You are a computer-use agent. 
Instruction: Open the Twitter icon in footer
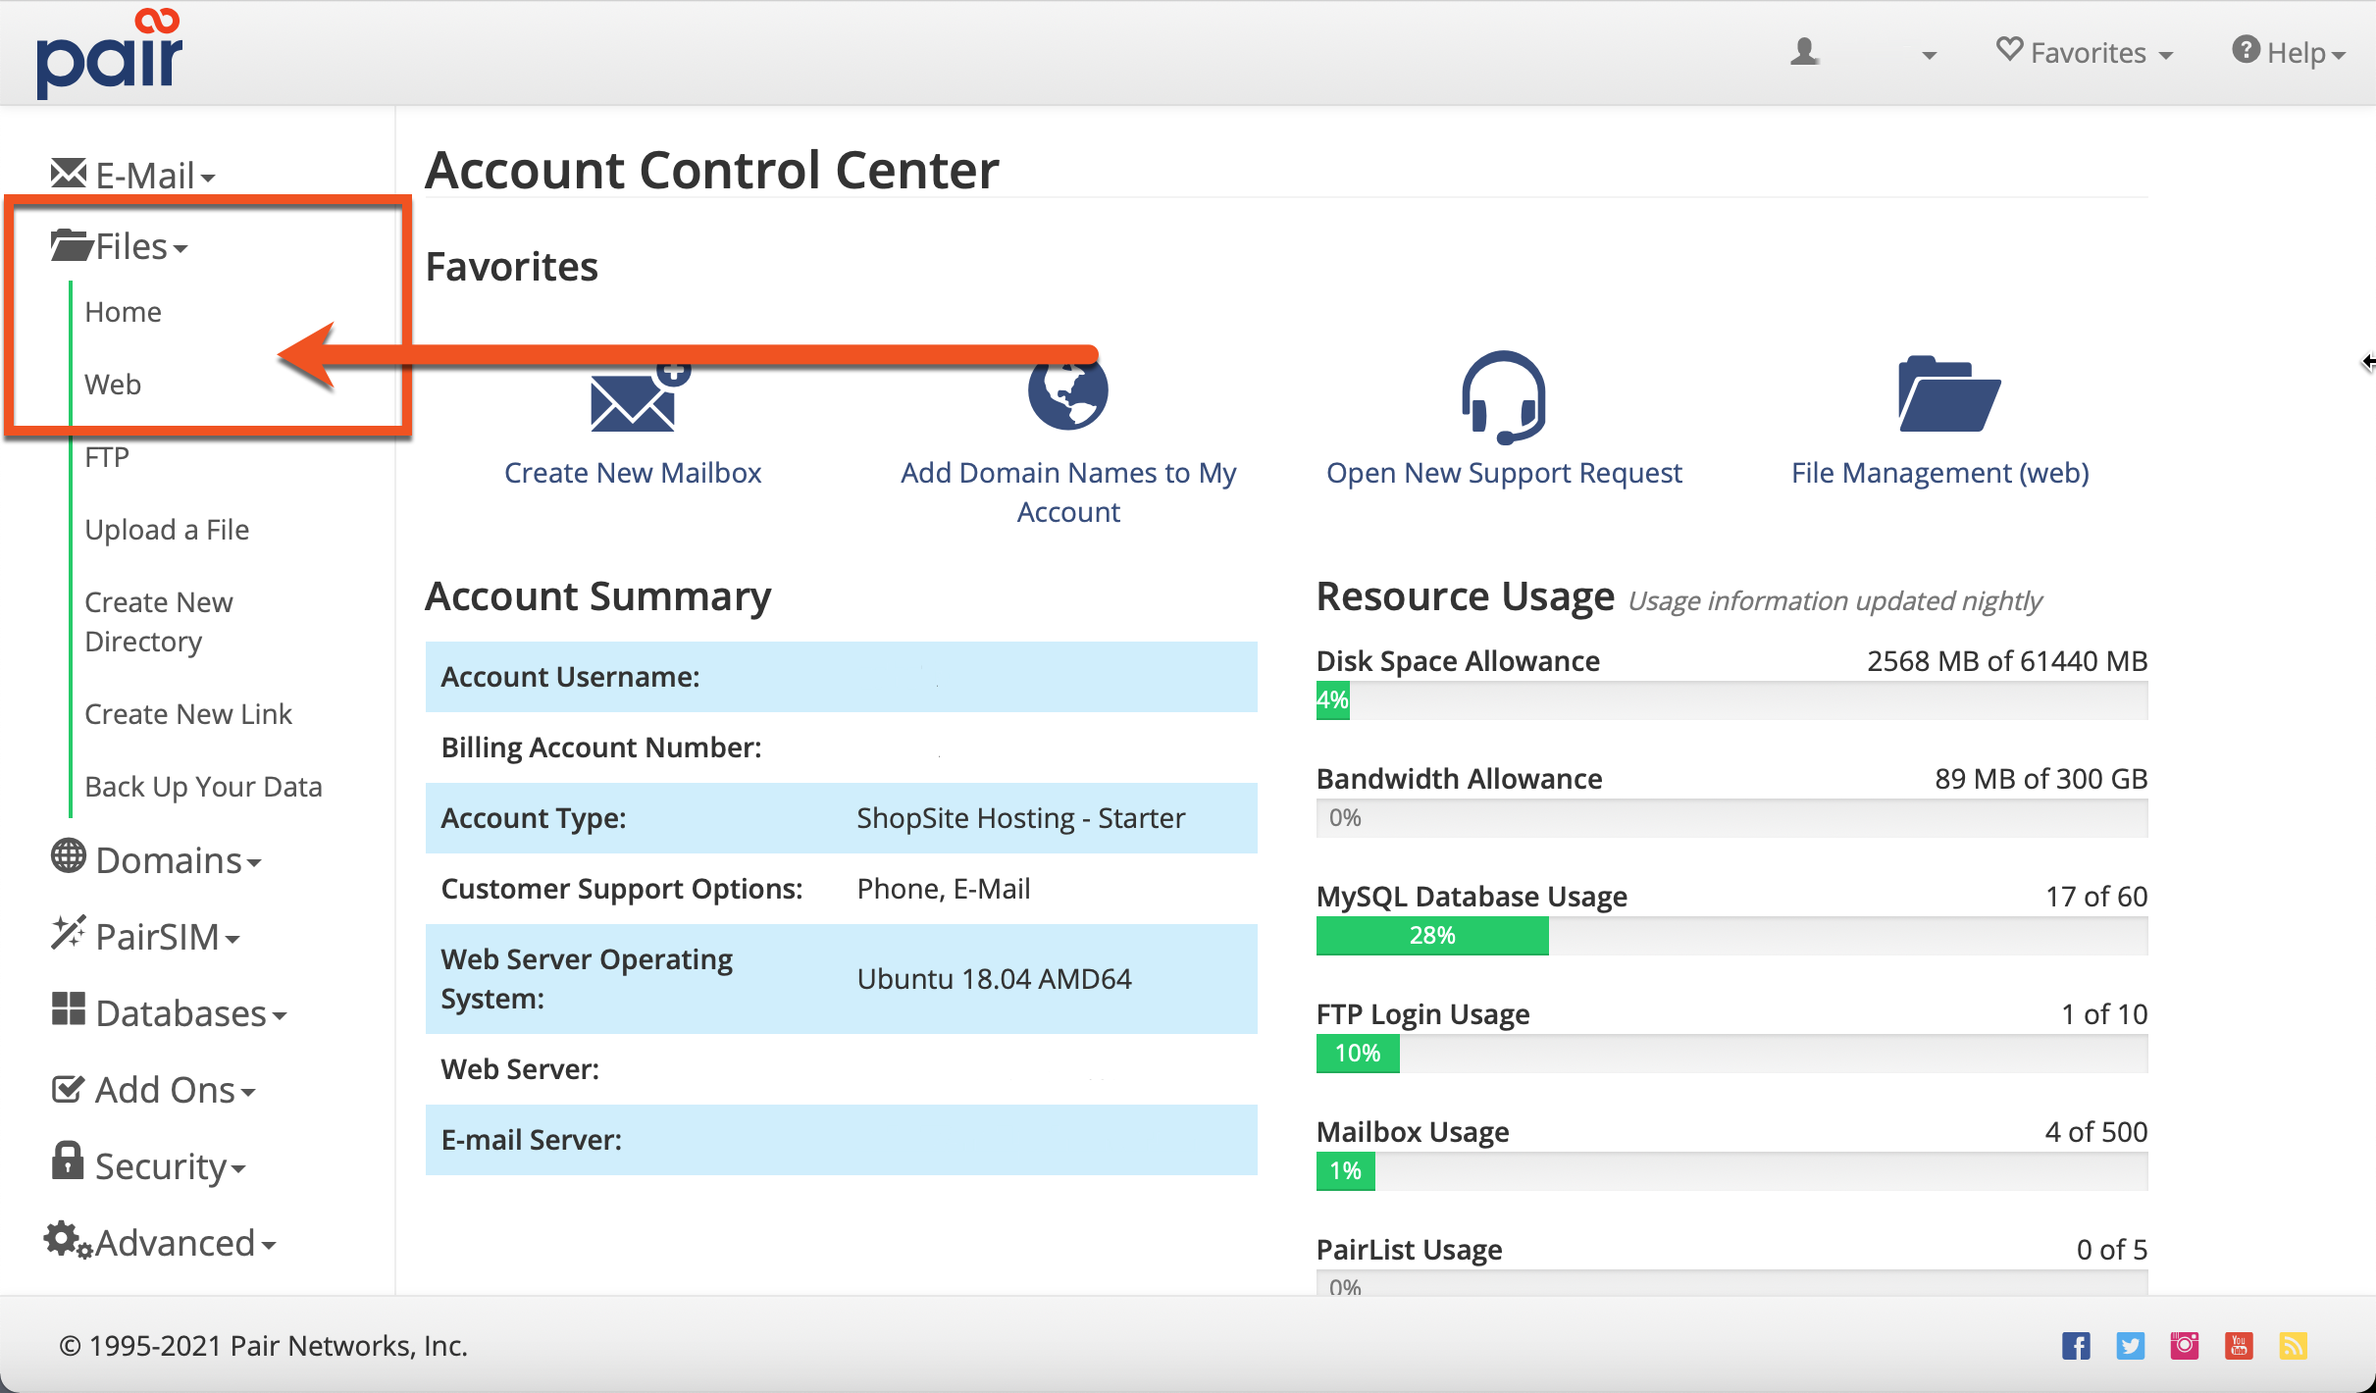pos(2130,1346)
